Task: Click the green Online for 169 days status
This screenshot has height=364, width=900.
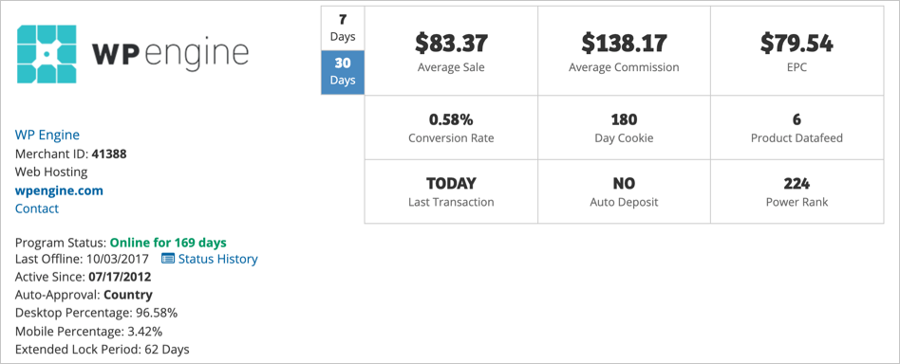Action: tap(168, 242)
